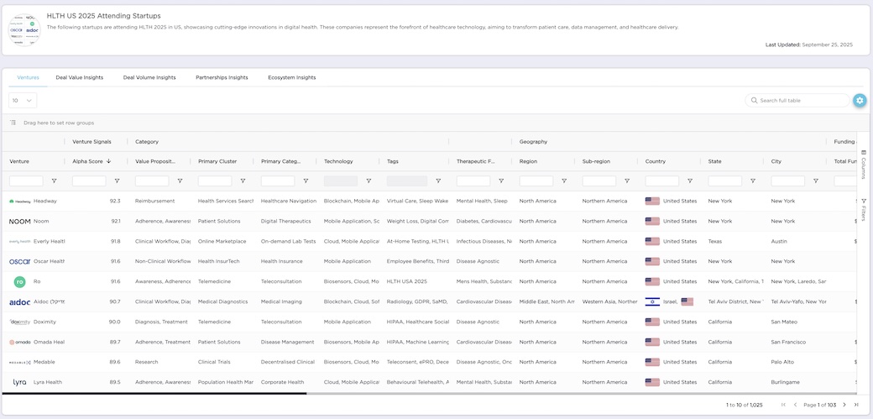
Task: Open the Headway venture row
Action: pos(45,202)
